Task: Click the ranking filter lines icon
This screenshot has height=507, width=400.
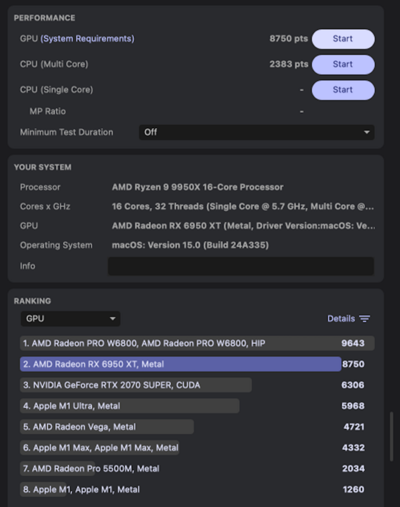Action: [365, 319]
